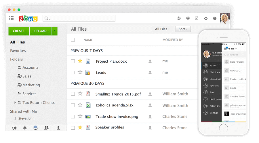The height and width of the screenshot is (143, 259).
Task: Expand the Tax Return Clients folder
Action: pyautogui.click(x=15, y=102)
